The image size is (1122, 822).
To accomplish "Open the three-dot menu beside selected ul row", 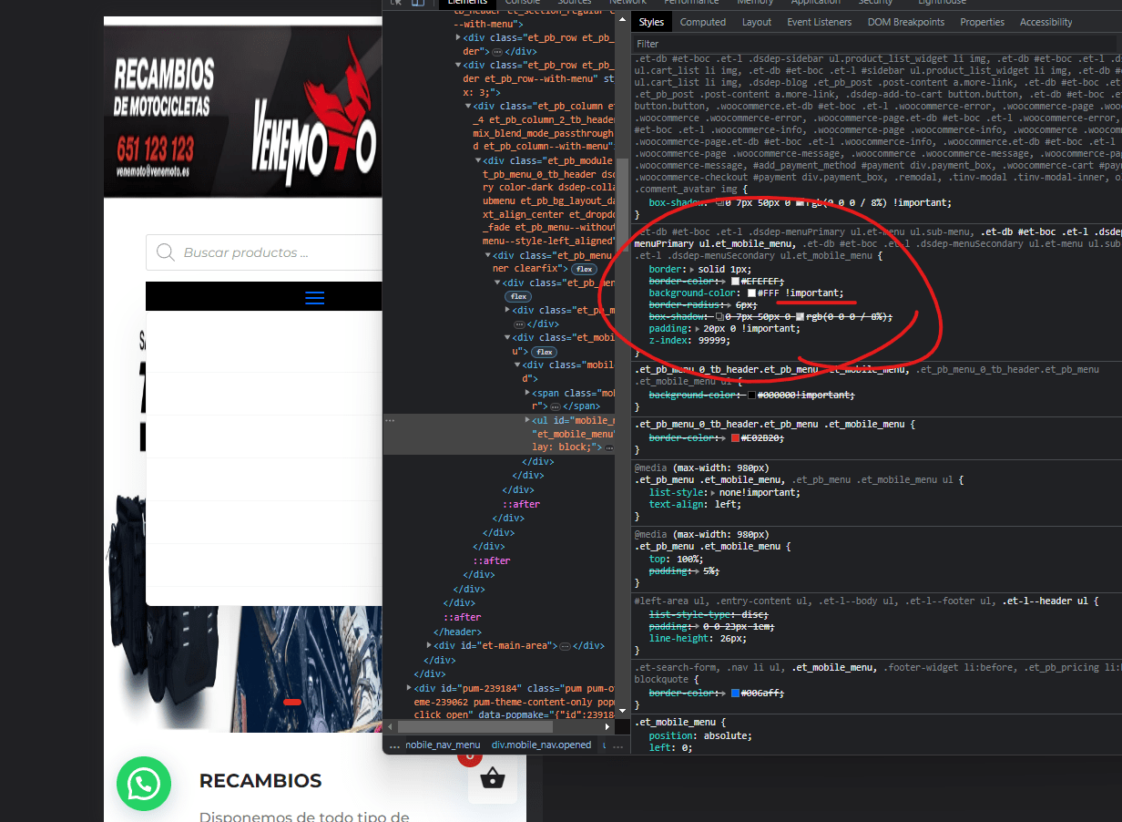I will coord(390,421).
